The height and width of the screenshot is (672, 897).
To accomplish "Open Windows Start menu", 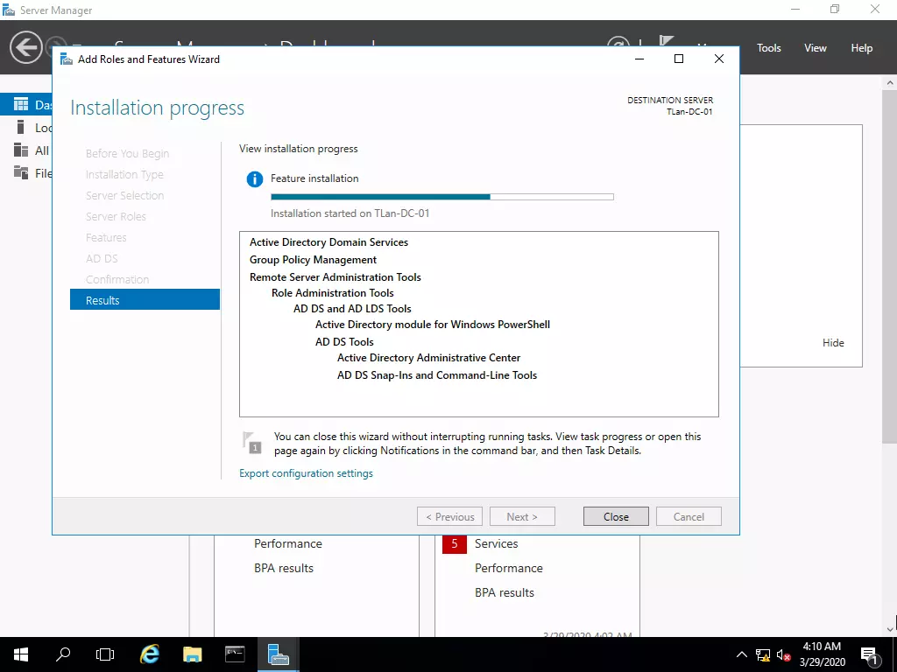I will 21,654.
